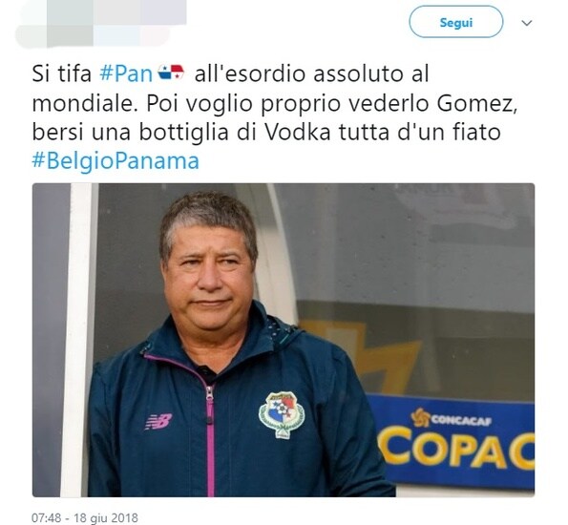The height and width of the screenshot is (525, 568).
Task: View the tweet timestamp 07:48 - 18 giu 2018
Action: point(85,517)
